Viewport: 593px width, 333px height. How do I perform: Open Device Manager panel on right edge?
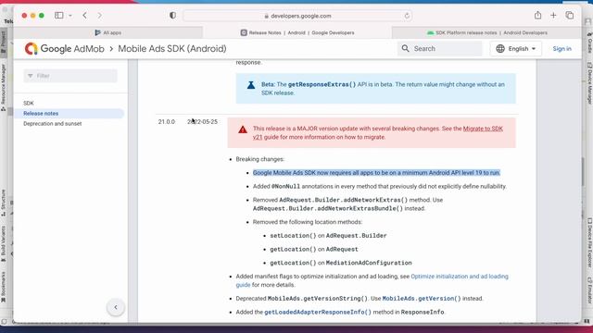(x=589, y=82)
